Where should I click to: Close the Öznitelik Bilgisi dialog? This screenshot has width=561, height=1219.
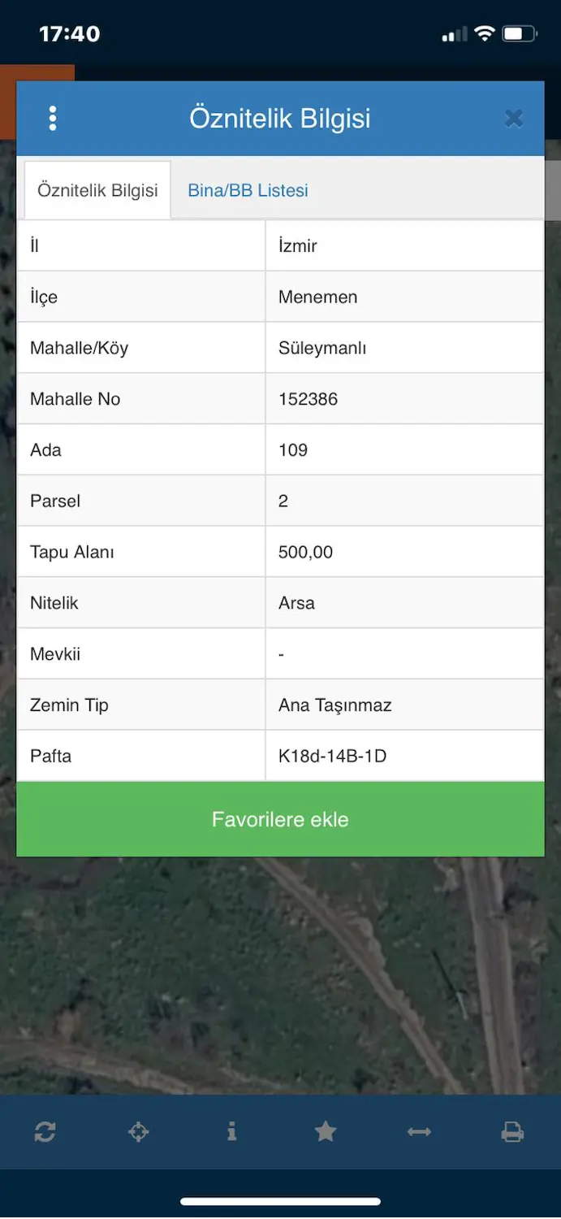(x=513, y=119)
